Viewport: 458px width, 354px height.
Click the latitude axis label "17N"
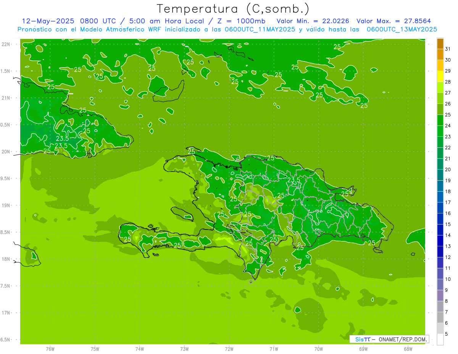click(6, 313)
